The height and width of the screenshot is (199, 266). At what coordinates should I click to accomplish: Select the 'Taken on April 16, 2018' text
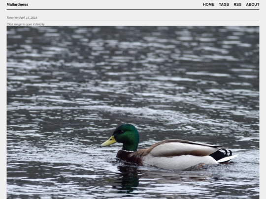coord(22,18)
